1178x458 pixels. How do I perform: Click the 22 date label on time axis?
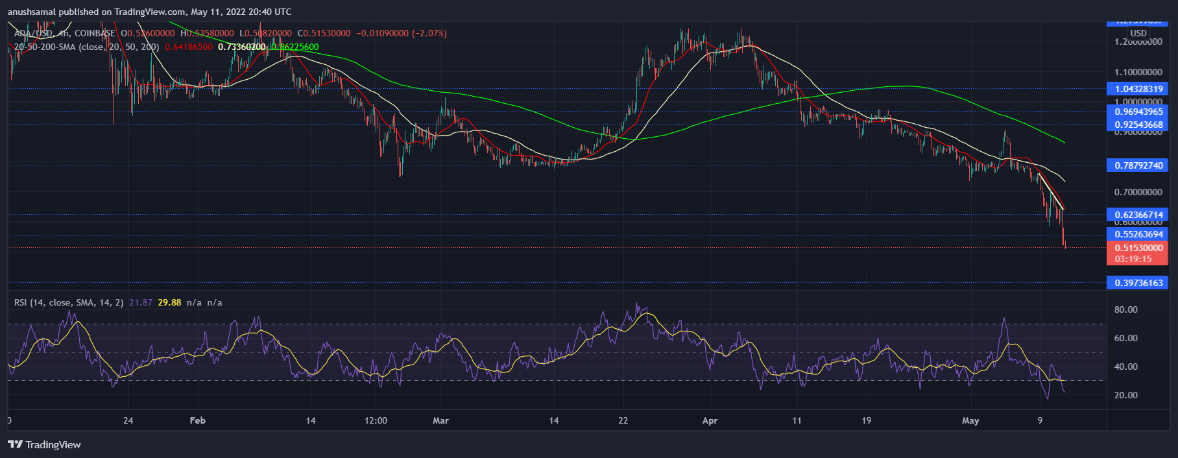coord(623,420)
